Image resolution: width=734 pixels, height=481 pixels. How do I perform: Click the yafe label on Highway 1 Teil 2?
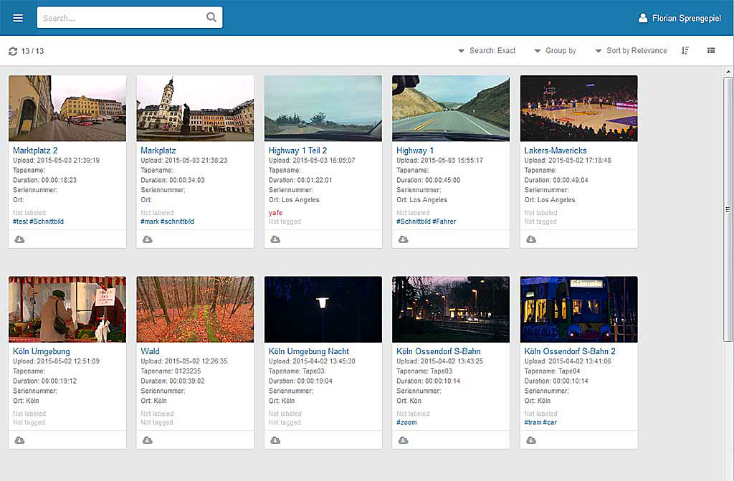(x=275, y=213)
